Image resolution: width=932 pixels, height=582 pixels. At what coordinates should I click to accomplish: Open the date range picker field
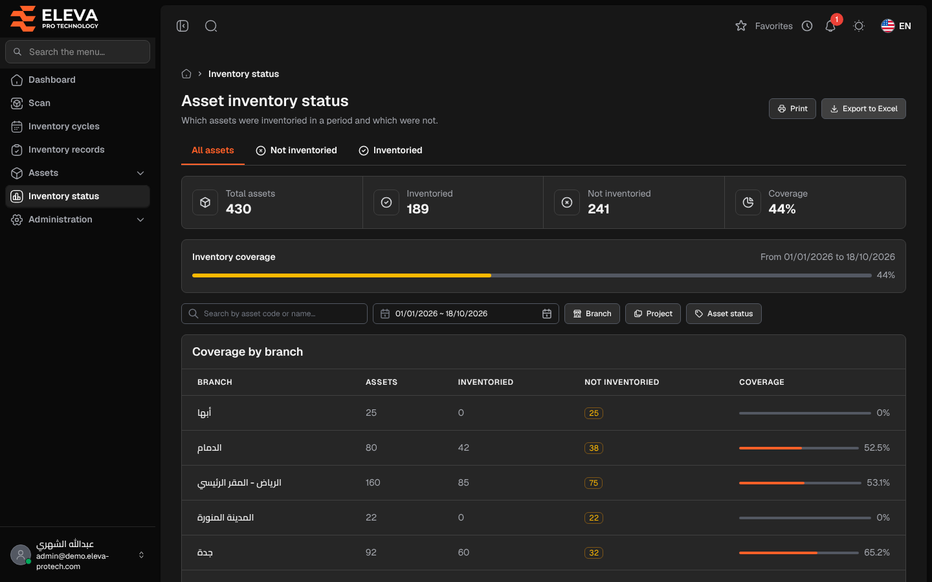click(x=466, y=314)
